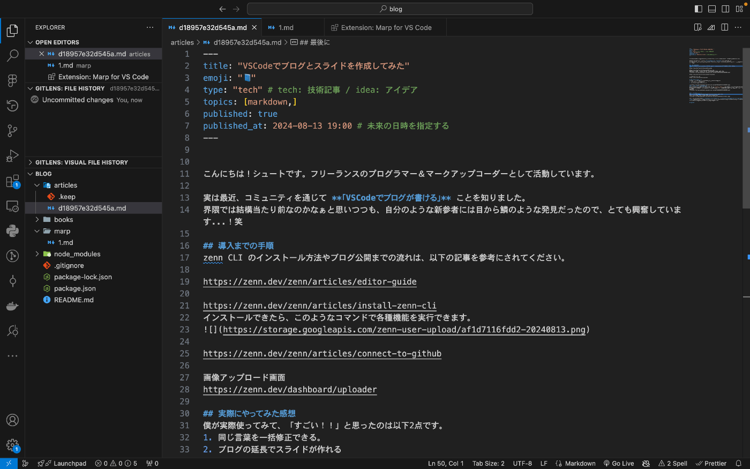The width and height of the screenshot is (750, 469).
Task: Click Launchpad in status bar
Action: [x=62, y=464]
